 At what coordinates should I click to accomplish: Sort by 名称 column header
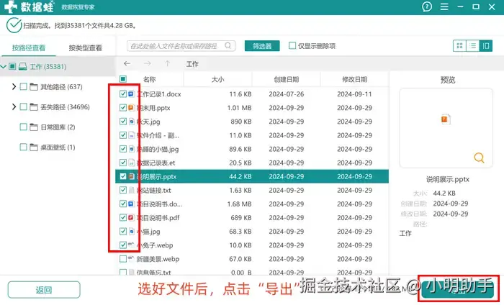pyautogui.click(x=149, y=79)
